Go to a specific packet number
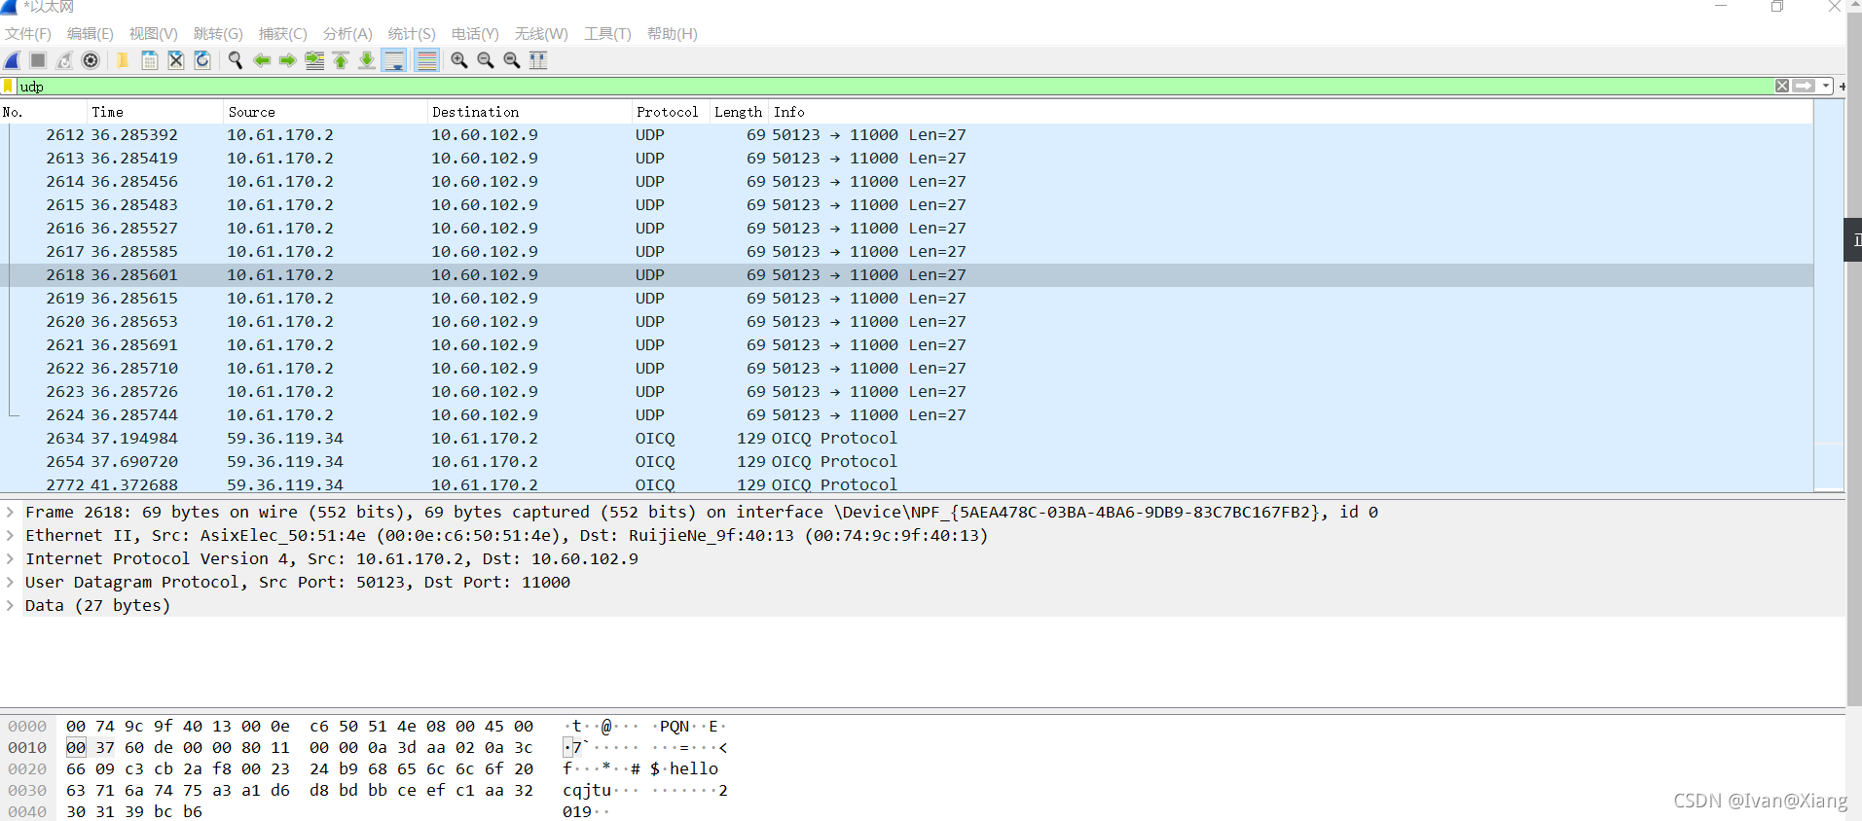The image size is (1862, 821). pos(314,60)
